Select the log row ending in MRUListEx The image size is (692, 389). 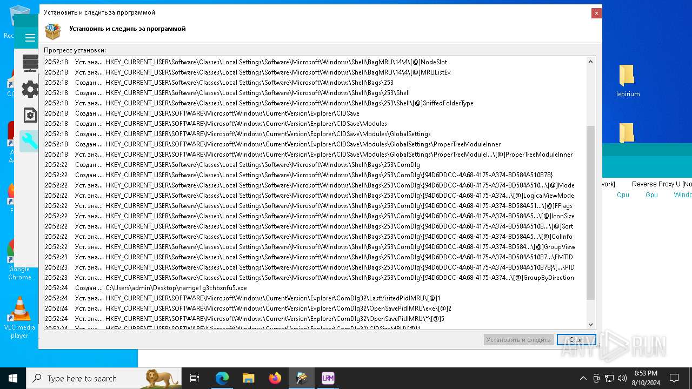(x=315, y=72)
